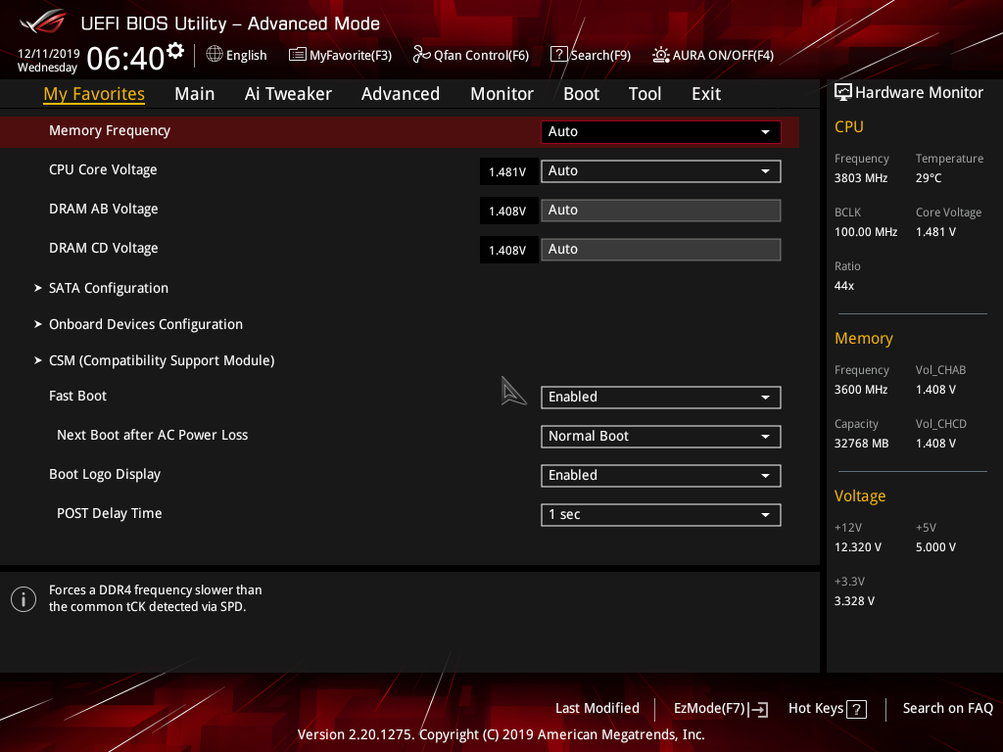Change Next Boot after AC Power Loss setting
This screenshot has width=1003, height=752.
(660, 436)
